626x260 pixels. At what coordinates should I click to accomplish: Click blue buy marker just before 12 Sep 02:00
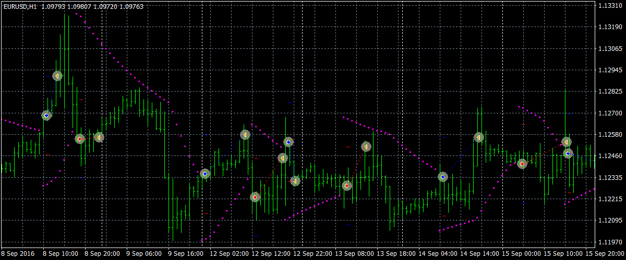(x=205, y=174)
